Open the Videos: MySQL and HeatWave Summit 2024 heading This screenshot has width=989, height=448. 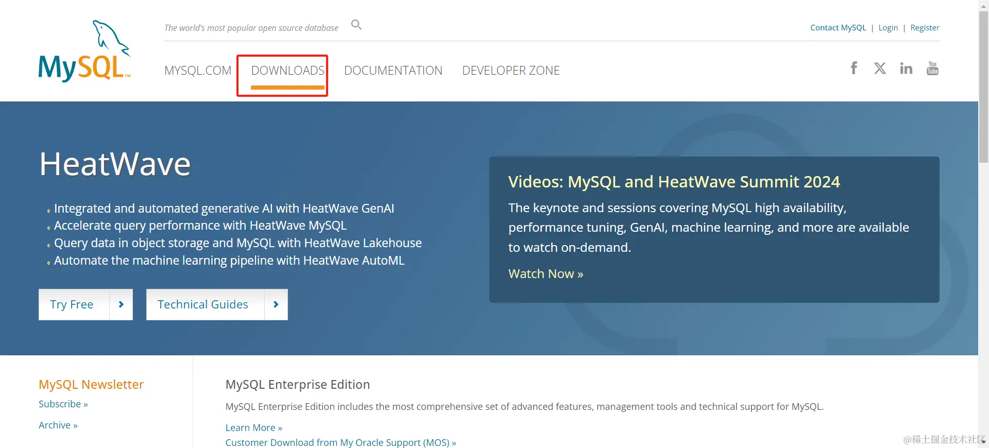tap(674, 182)
